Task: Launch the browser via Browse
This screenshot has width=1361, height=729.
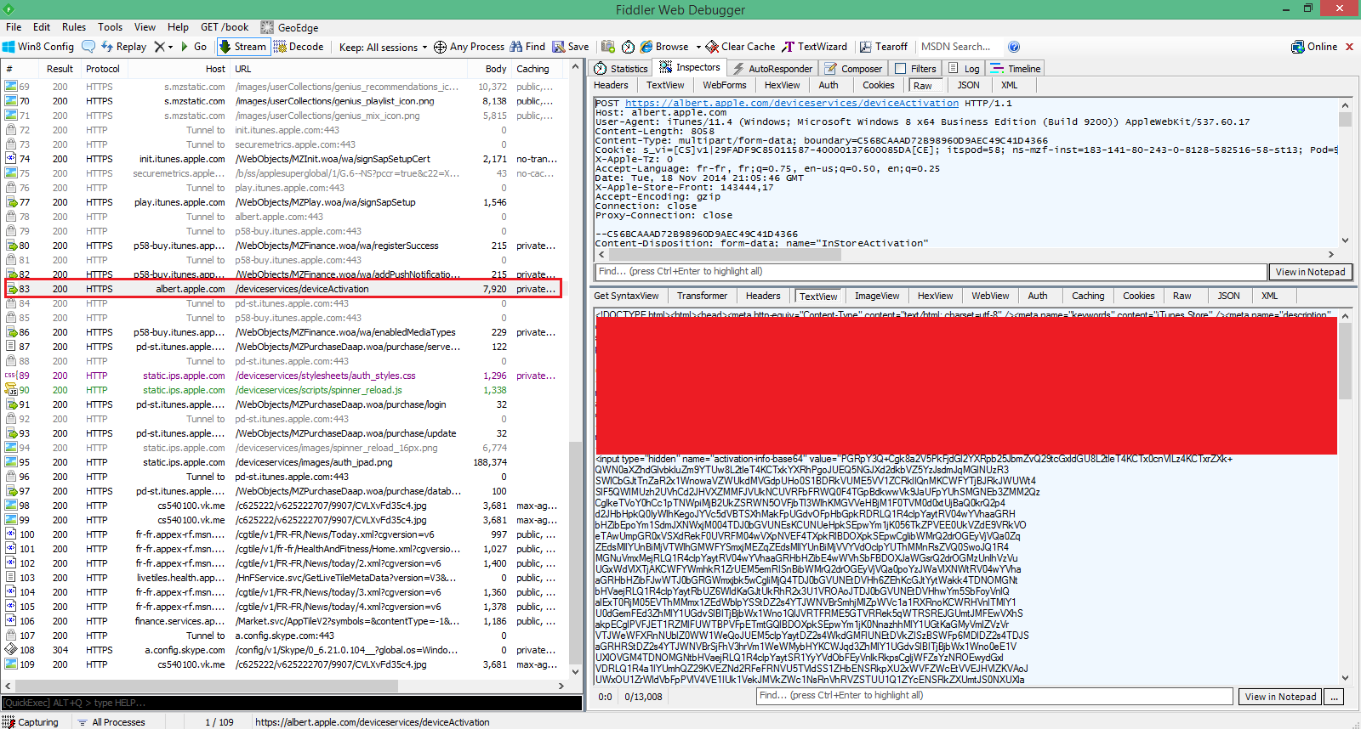Action: point(664,47)
